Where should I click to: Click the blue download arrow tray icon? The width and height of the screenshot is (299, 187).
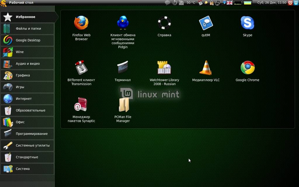coord(296,3)
